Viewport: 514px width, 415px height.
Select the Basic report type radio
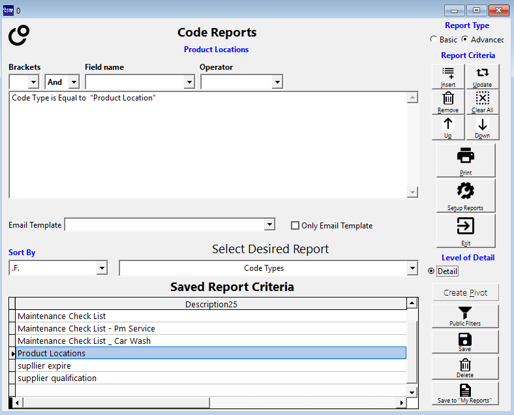pos(434,40)
